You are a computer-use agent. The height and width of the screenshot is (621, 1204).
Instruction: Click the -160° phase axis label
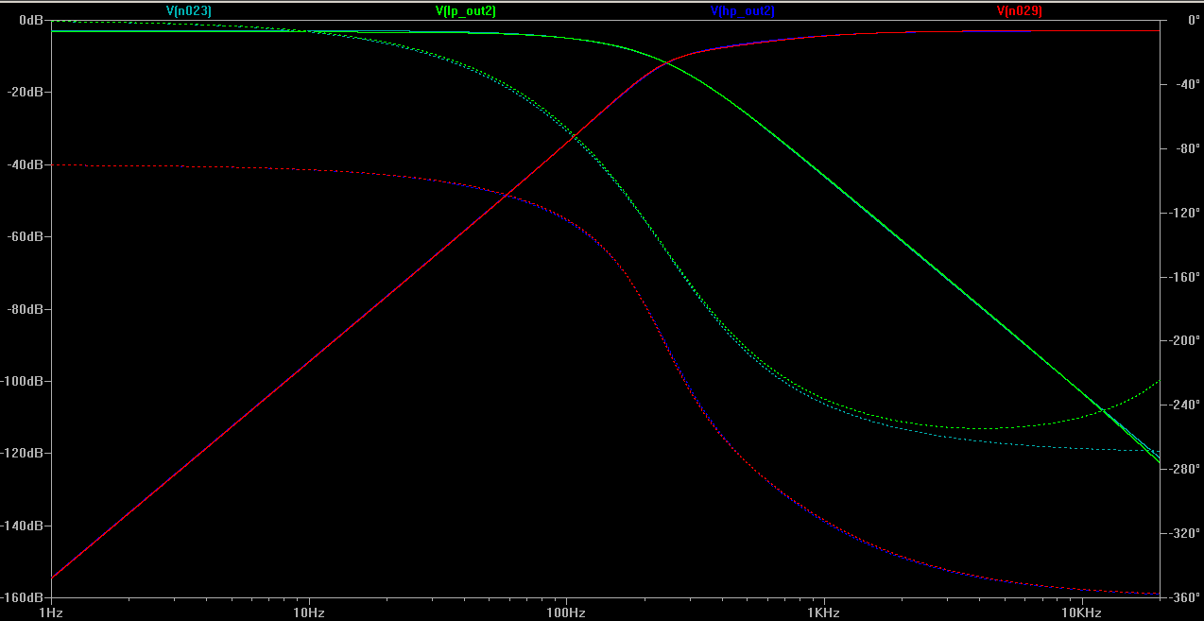[x=1183, y=277]
